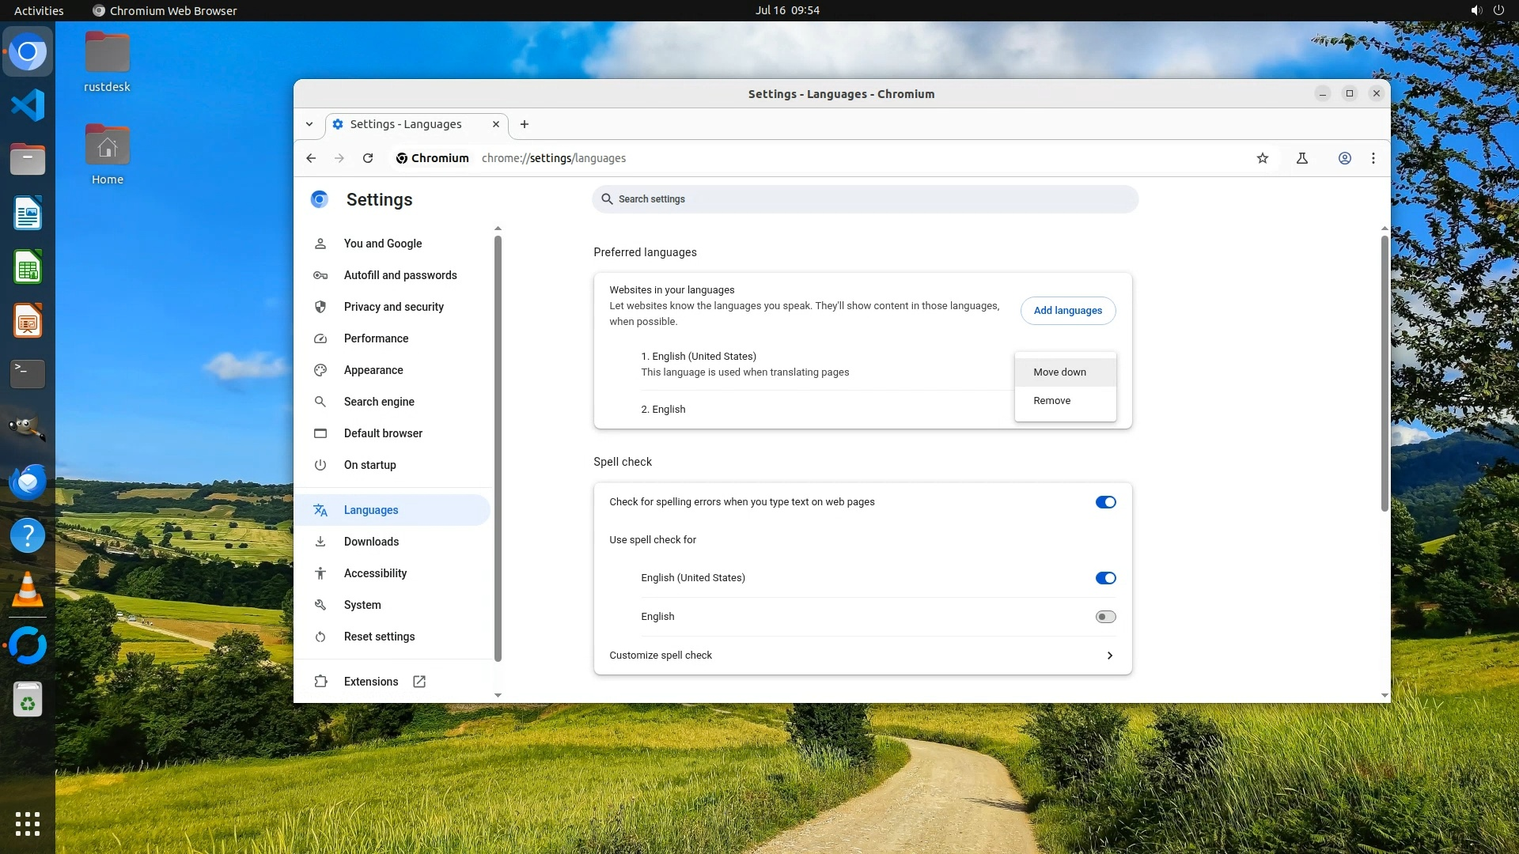Open the Chromium Labs flask icon
1519x854 pixels.
[1302, 158]
